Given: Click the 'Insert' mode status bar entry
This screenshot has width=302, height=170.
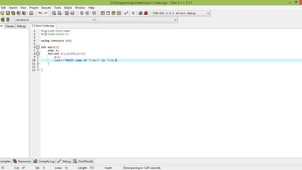Looking at the screenshot, I should point(108,168).
